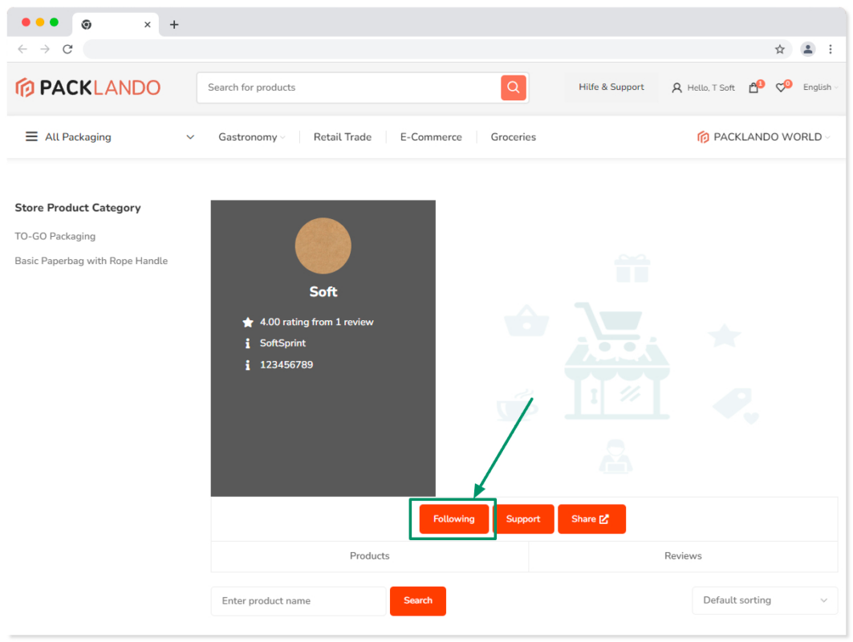Click the Packlando logo
Viewport: 853px width, 642px height.
(88, 87)
